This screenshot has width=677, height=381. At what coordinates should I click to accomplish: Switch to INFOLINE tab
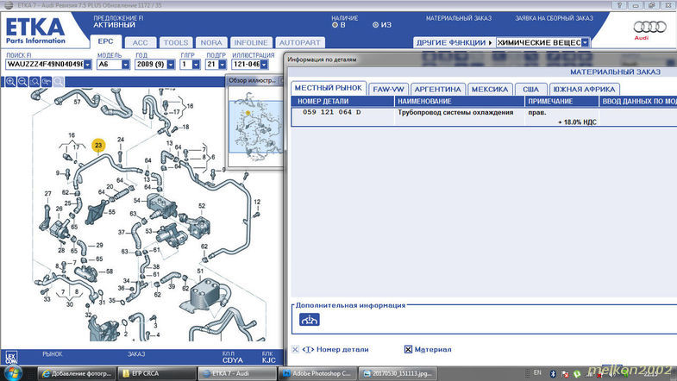coord(251,42)
